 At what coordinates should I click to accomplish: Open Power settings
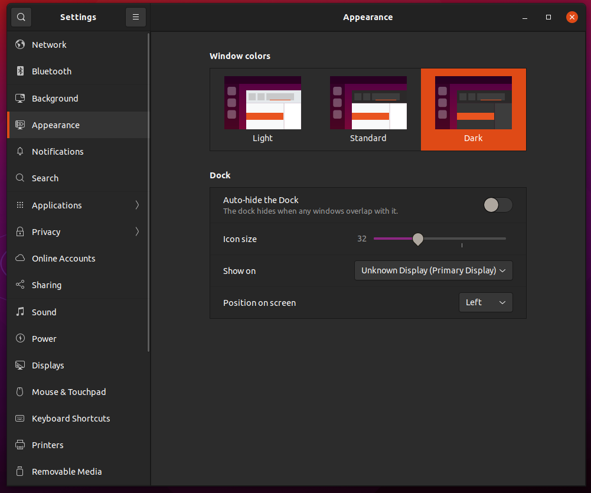click(78, 338)
